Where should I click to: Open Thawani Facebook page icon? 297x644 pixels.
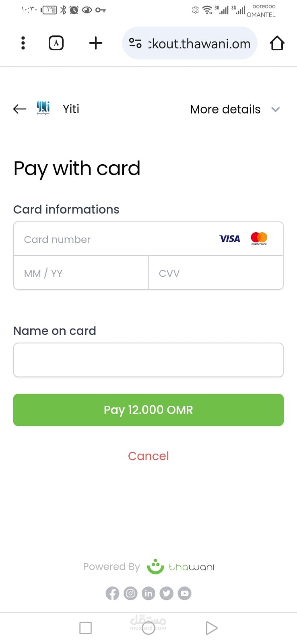pos(112,593)
